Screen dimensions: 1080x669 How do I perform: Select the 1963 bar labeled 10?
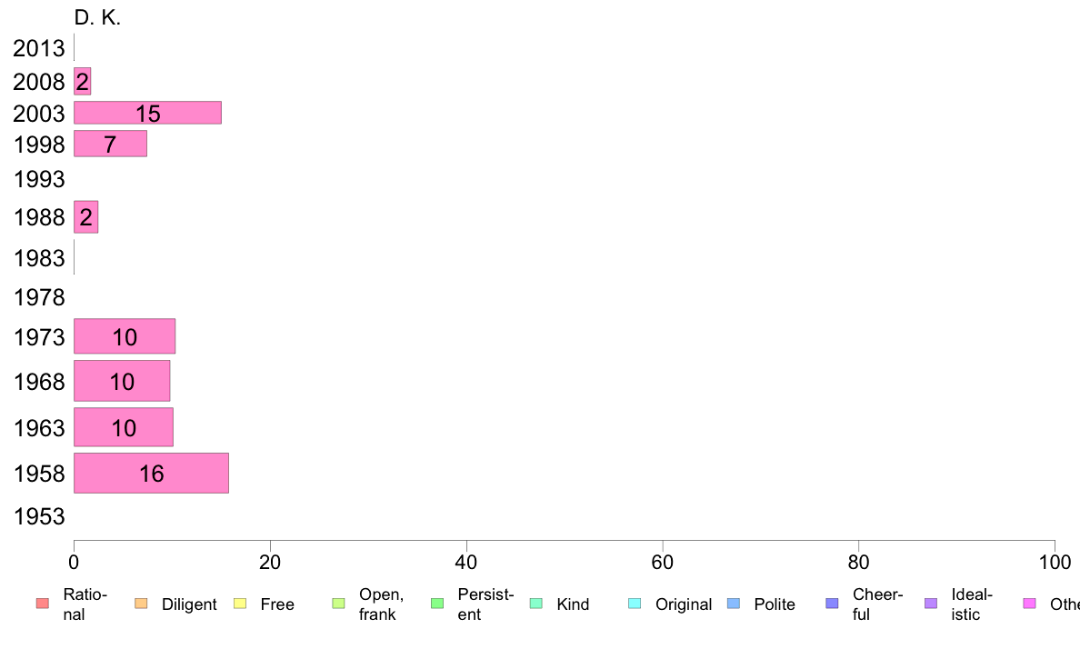pyautogui.click(x=124, y=427)
